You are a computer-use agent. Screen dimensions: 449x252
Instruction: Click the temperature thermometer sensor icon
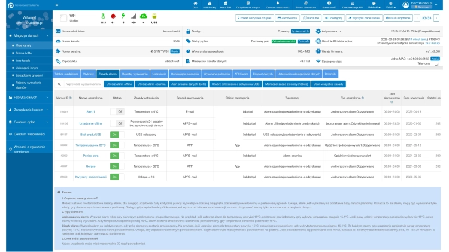click(103, 17)
